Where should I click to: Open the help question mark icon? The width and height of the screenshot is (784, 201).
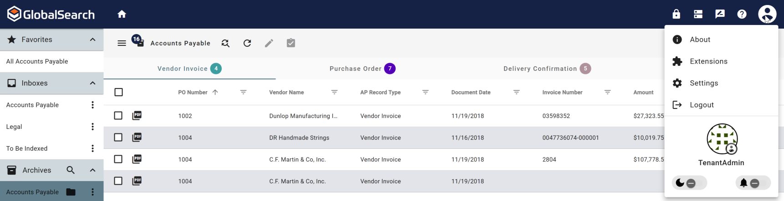point(742,14)
